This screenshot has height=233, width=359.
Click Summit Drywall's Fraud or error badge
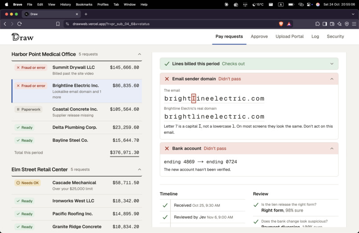pos(31,68)
